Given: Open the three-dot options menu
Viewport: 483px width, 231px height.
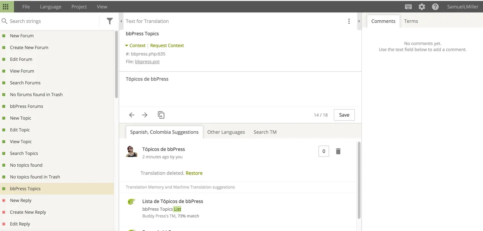Looking at the screenshot, I should pyautogui.click(x=349, y=21).
